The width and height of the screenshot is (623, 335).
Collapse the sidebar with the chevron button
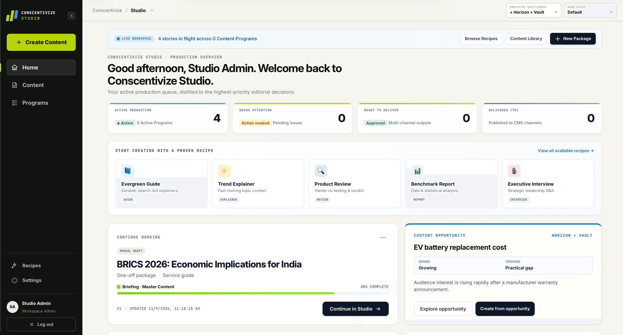click(x=72, y=16)
